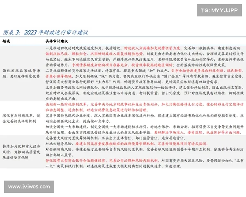The height and width of the screenshot is (197, 246).
Task: Click the line beginning "加快全国统一大市场建设"
Action: [x=144, y=127]
